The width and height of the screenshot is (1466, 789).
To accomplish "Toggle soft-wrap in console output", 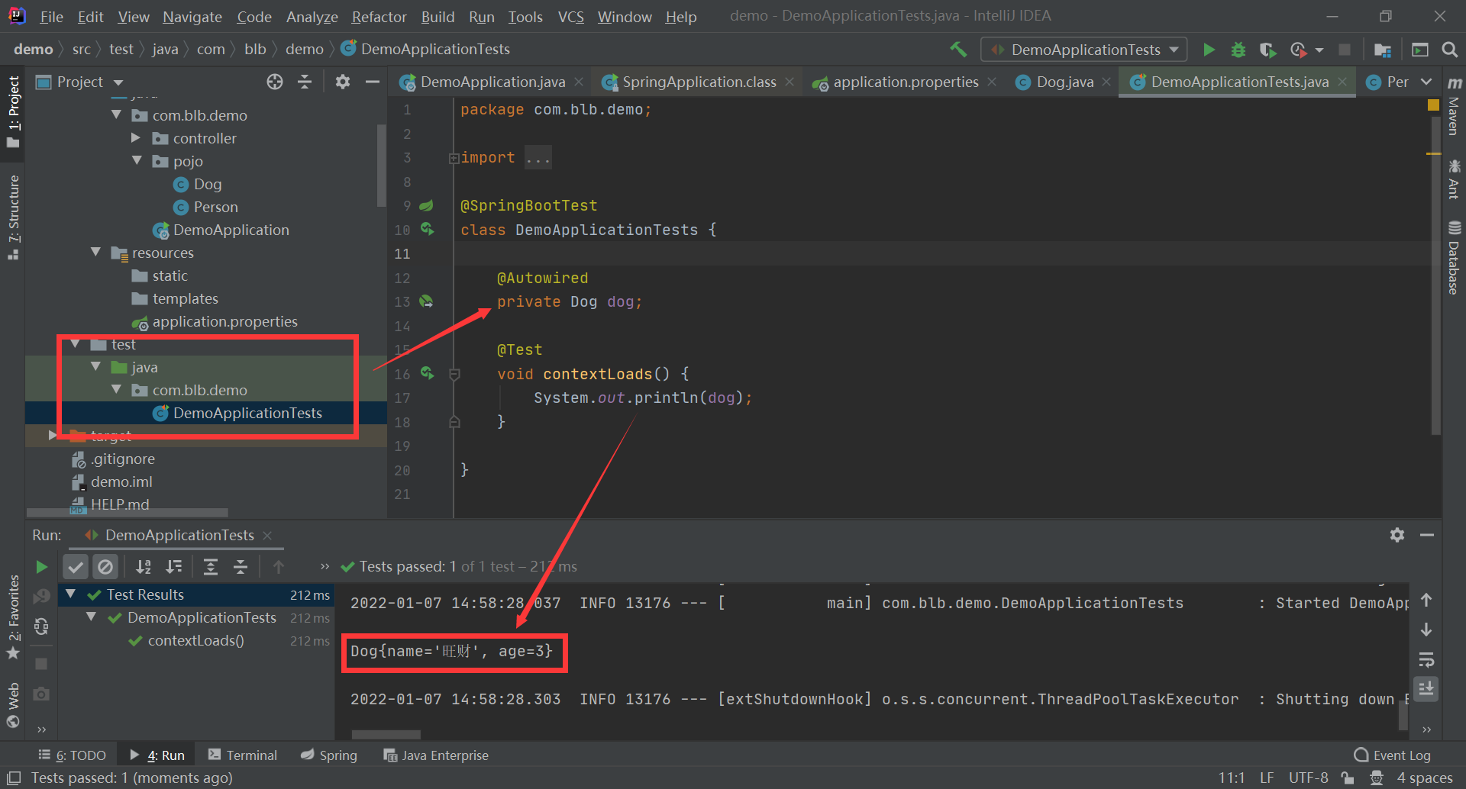I will tap(1426, 659).
